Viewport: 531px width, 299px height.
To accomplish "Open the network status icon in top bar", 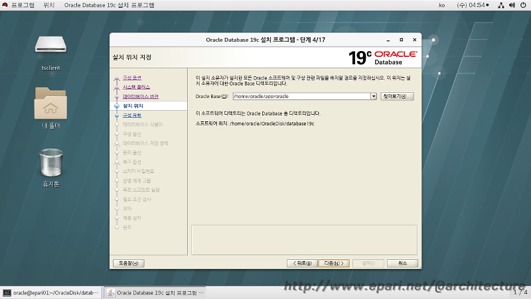I will (x=501, y=5).
